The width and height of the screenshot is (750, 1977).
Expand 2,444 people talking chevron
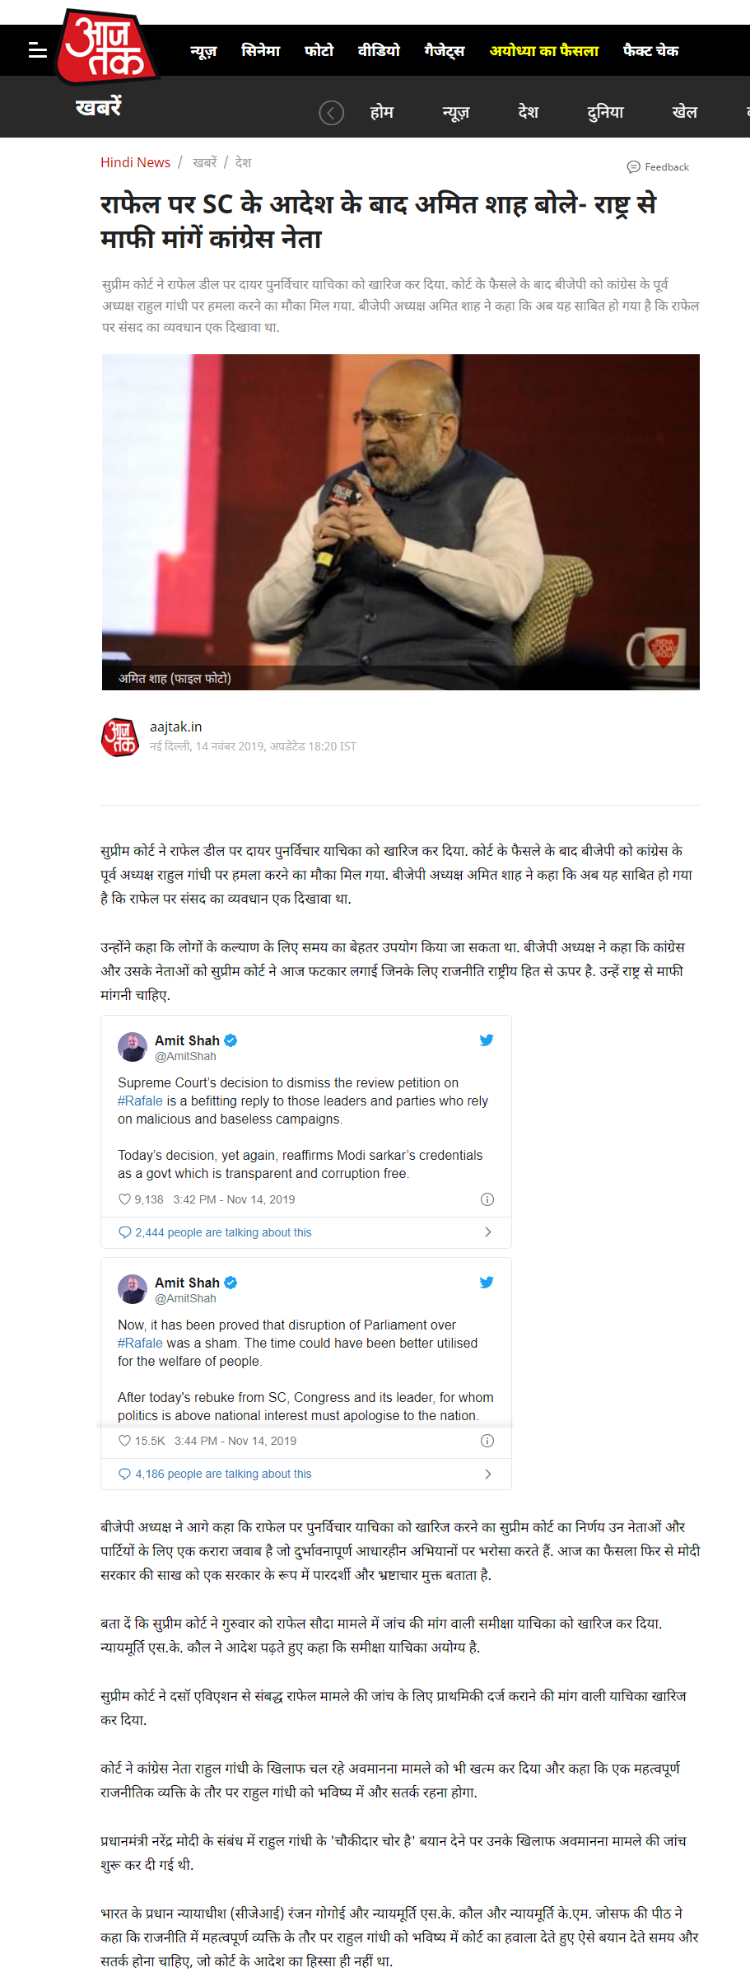click(x=487, y=1232)
